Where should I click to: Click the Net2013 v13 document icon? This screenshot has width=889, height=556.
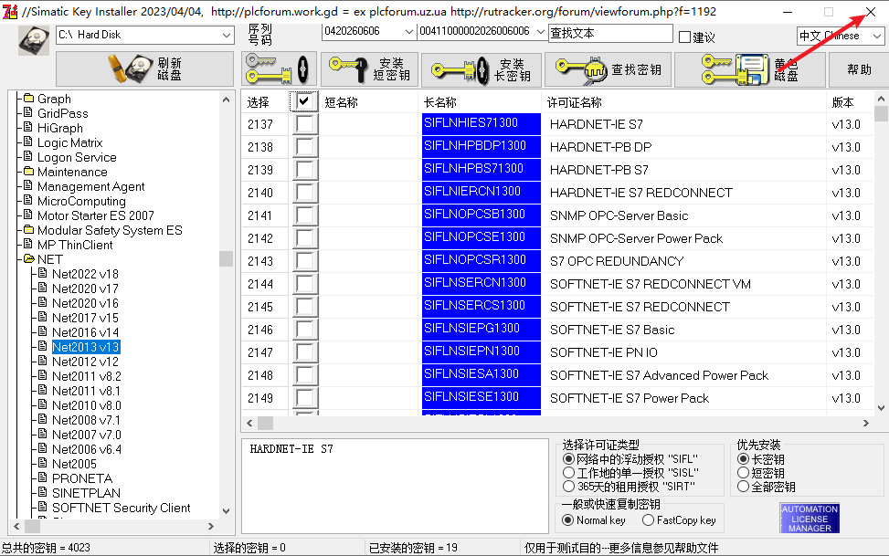click(43, 346)
